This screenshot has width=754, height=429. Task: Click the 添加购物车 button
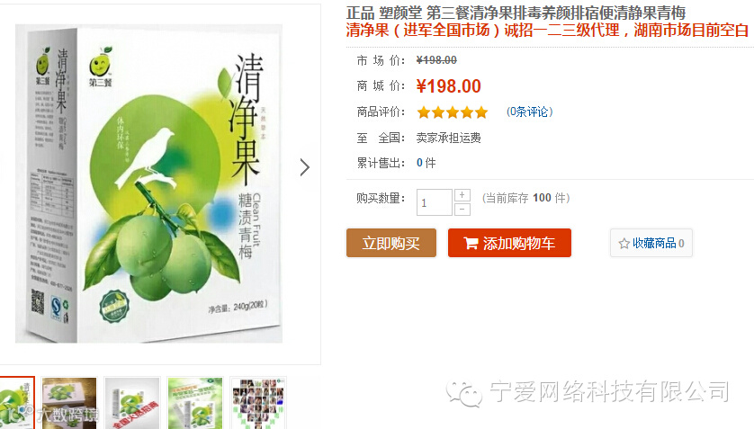[509, 243]
